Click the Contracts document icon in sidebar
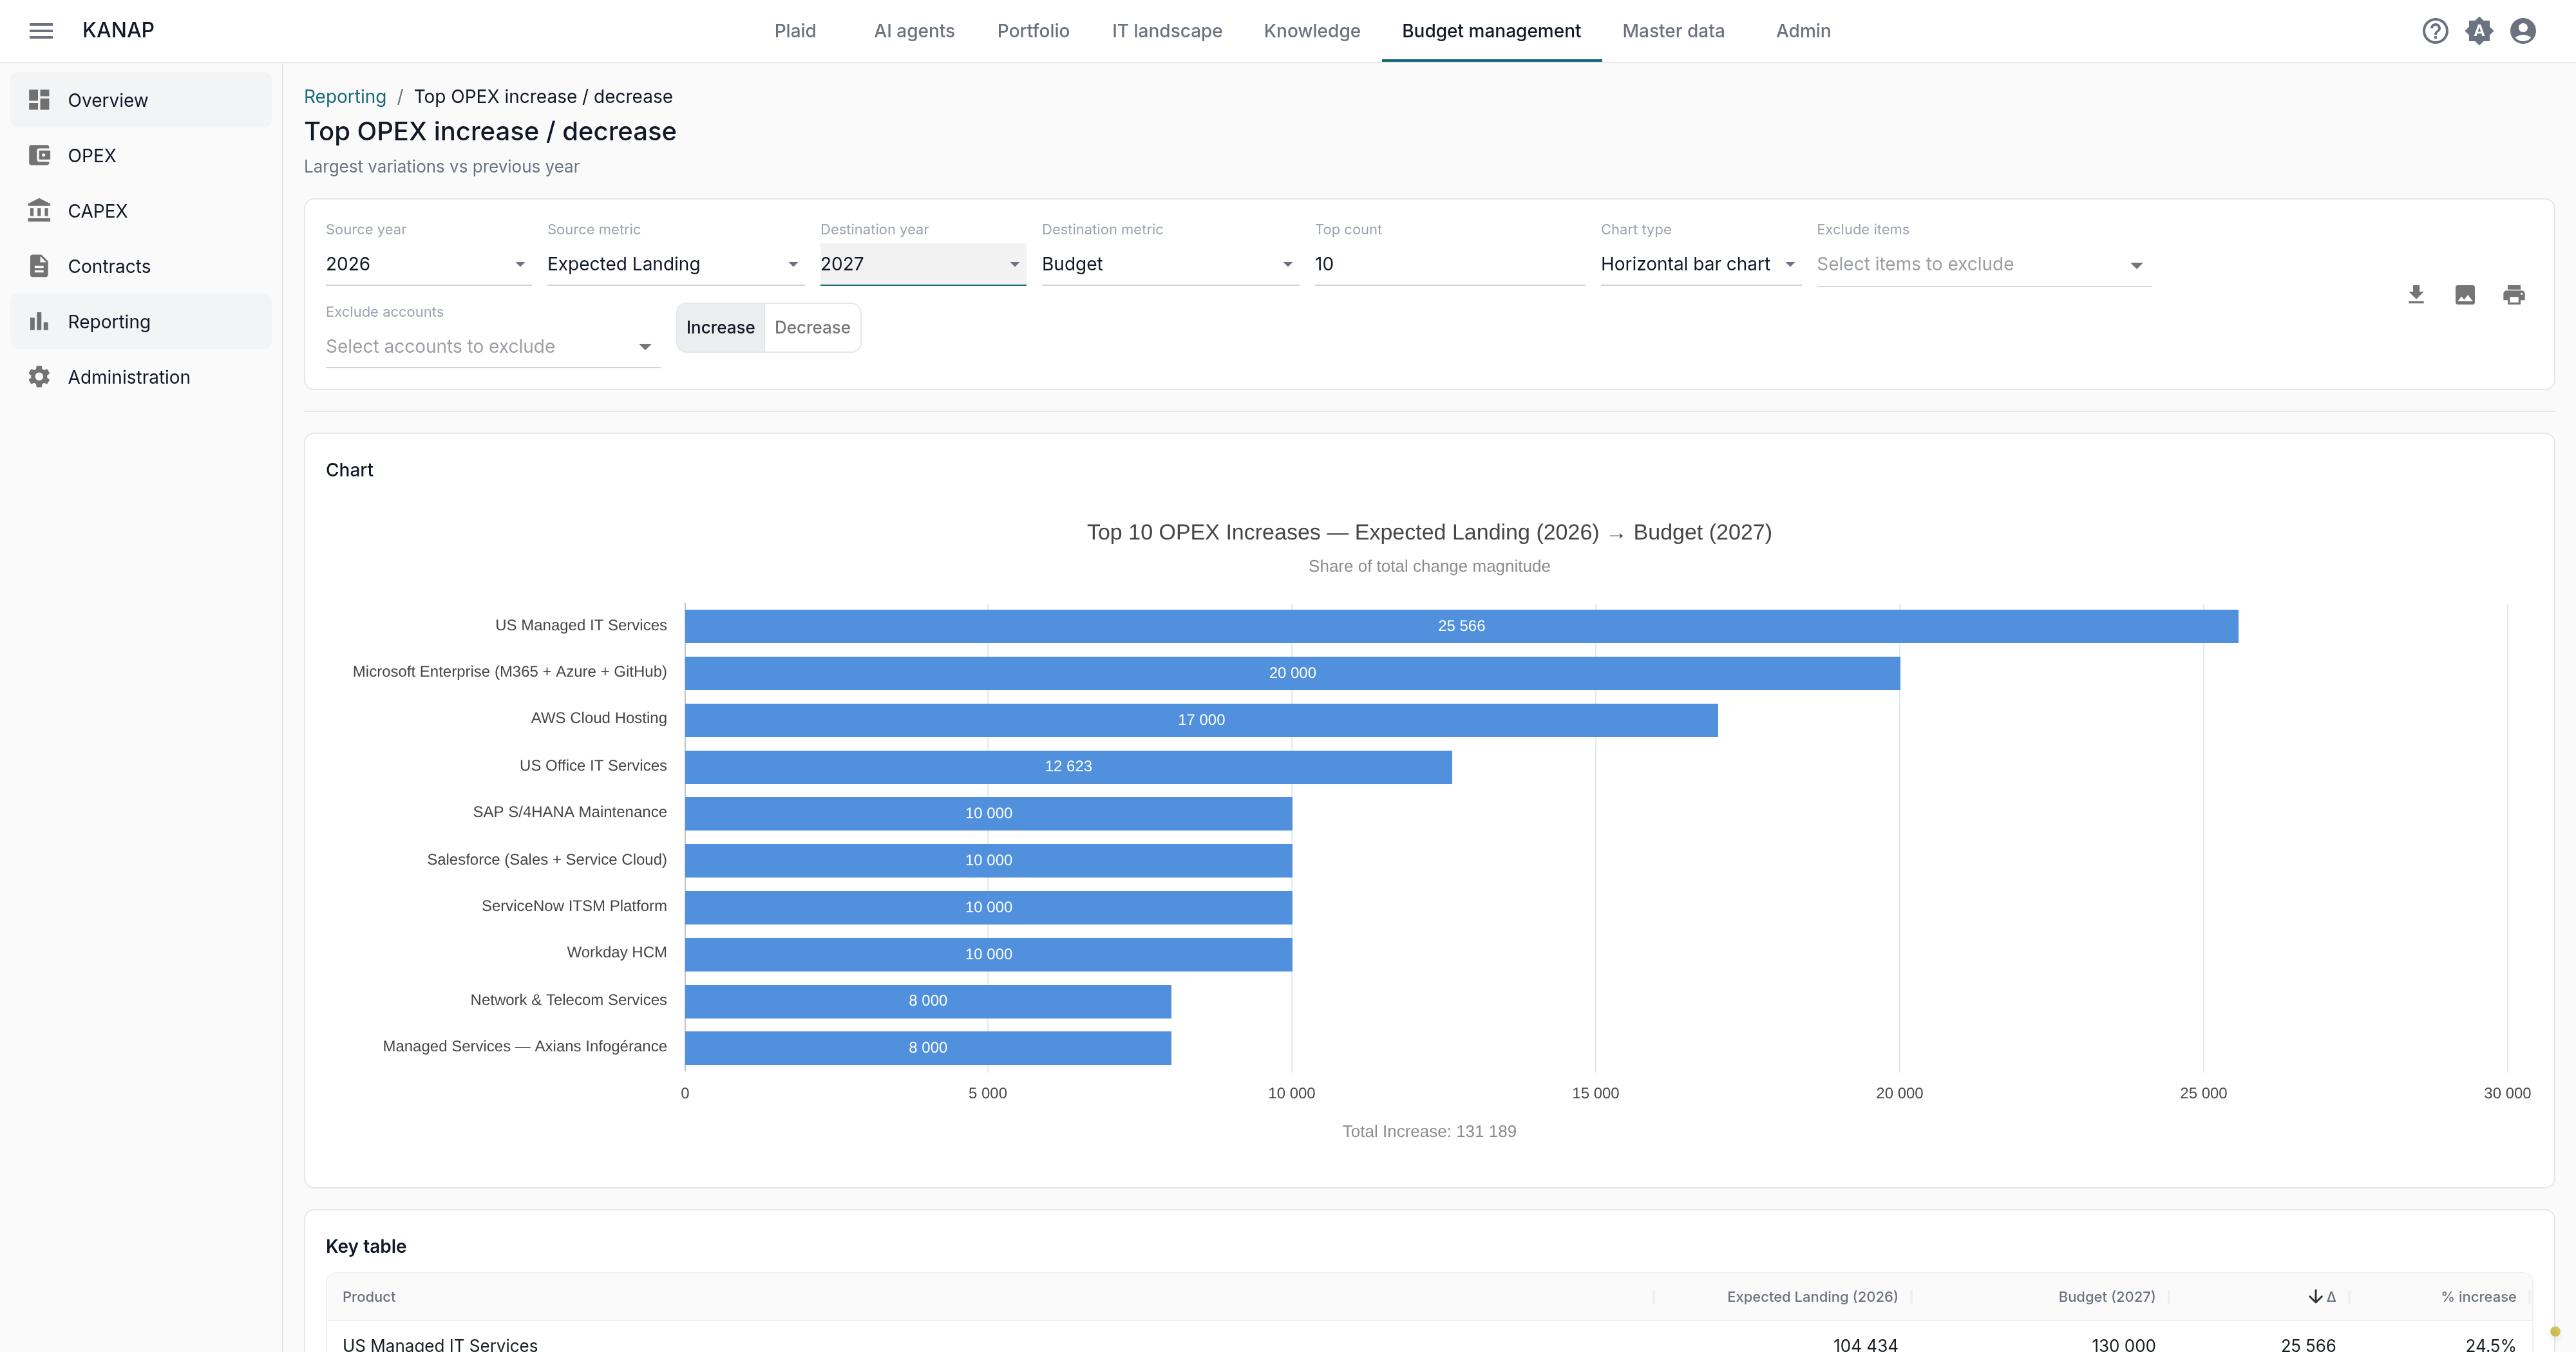 click(x=39, y=266)
